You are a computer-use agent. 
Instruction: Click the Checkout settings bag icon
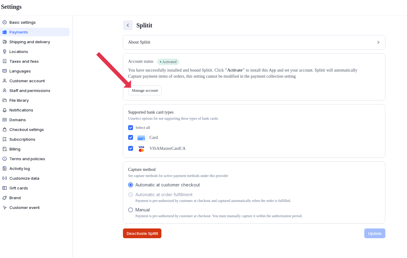(5, 129)
